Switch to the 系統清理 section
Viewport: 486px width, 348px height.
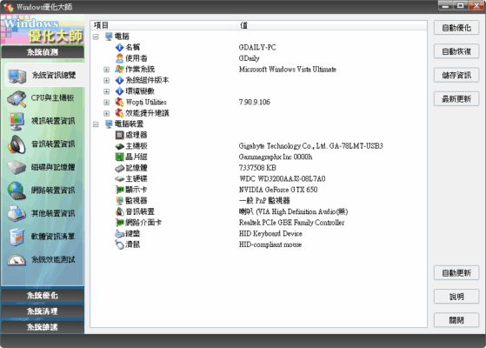(x=43, y=311)
